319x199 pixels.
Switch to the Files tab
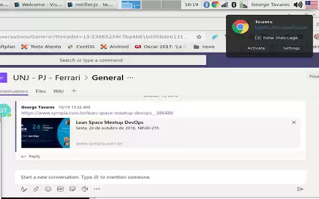pos(41,91)
